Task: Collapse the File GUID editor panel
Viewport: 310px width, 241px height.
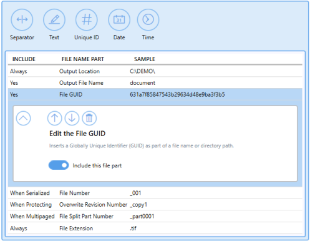Action: 23,118
